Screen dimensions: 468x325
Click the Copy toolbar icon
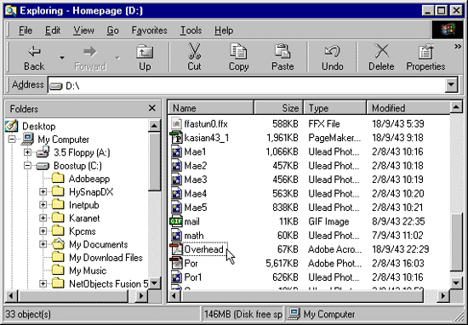(238, 51)
